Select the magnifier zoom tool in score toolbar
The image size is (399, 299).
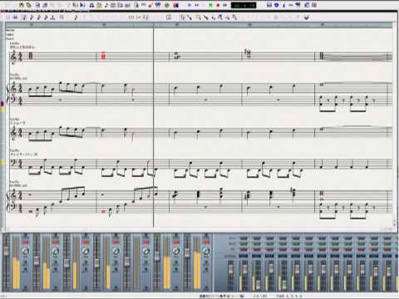pyautogui.click(x=199, y=17)
